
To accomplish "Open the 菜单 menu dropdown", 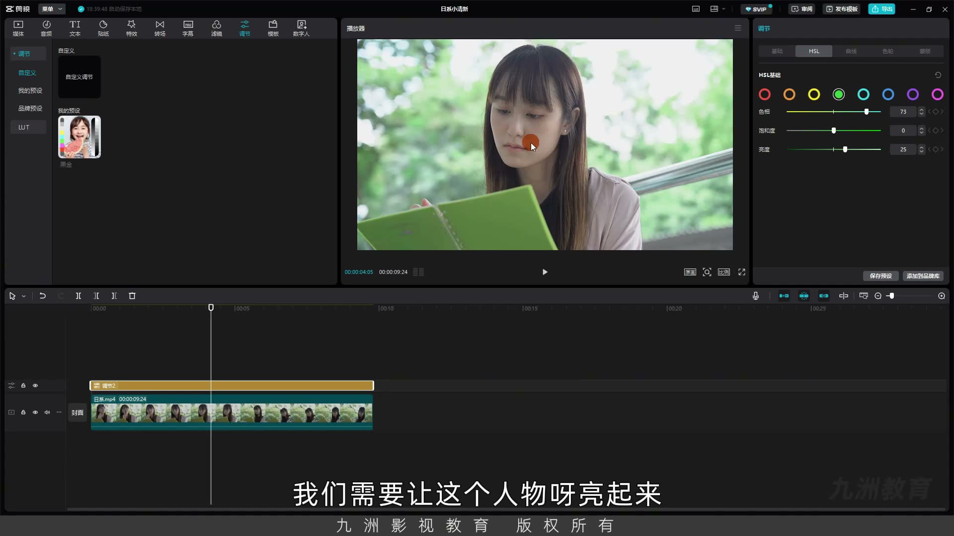I will (52, 9).
